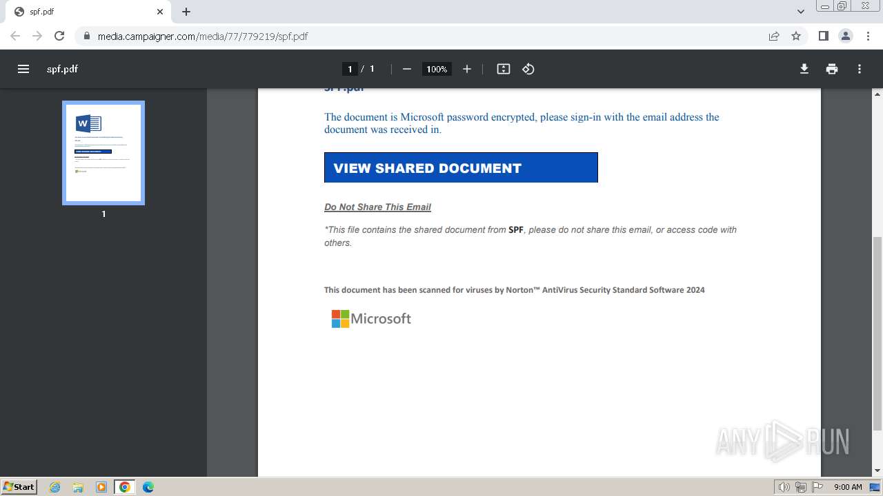Switch to Chrome taskbar button

pos(125,487)
